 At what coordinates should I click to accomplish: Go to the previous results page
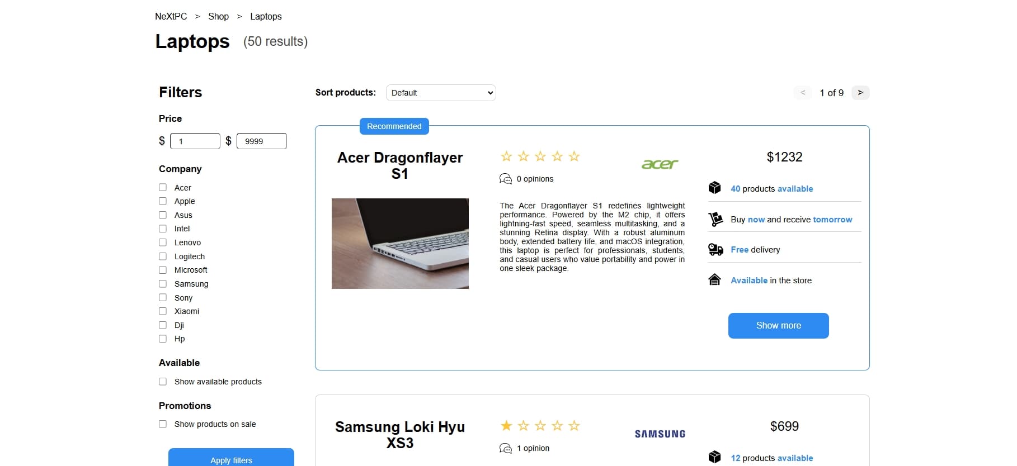click(803, 93)
